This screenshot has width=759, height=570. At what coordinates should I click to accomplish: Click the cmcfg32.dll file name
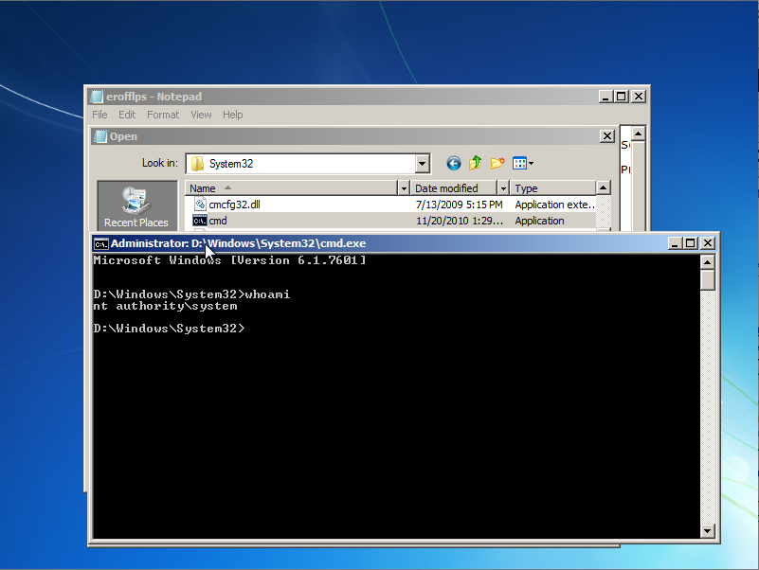click(234, 205)
